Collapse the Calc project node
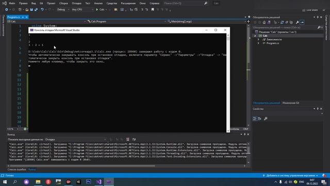 click(255, 36)
